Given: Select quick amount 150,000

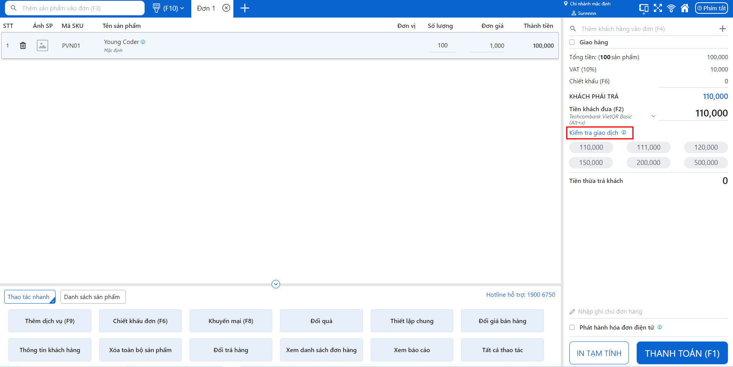Looking at the screenshot, I should (x=591, y=163).
